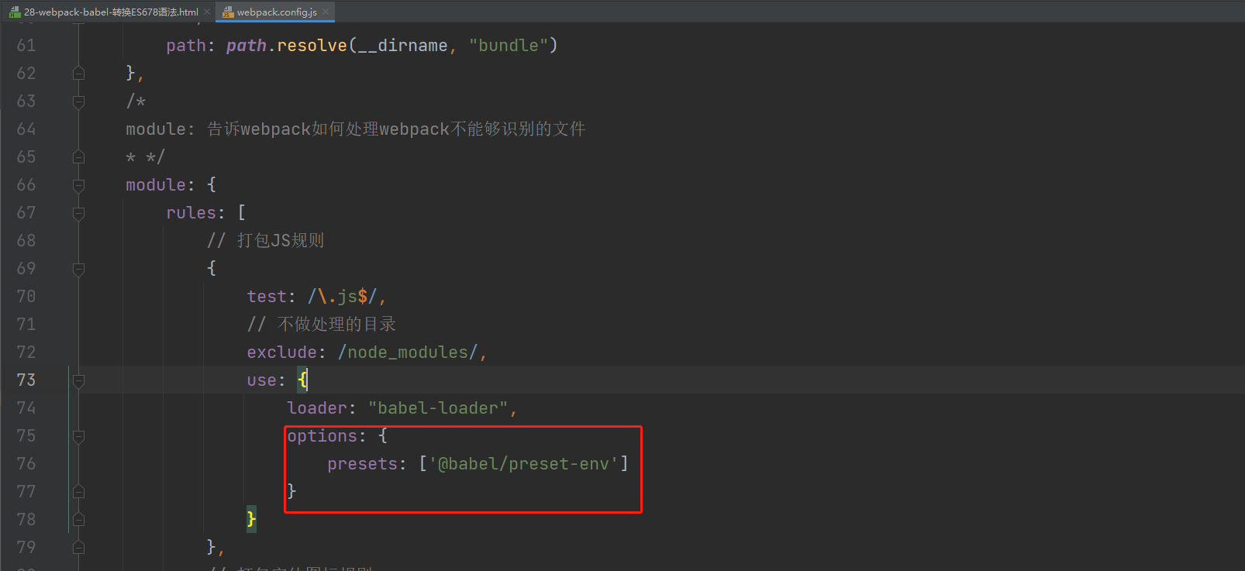The image size is (1245, 571).
Task: Click the __dirname argument in path.resolve
Action: 402,46
